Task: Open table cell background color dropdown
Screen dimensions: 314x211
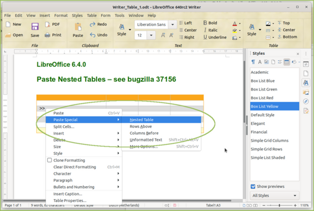Action: pos(273,23)
